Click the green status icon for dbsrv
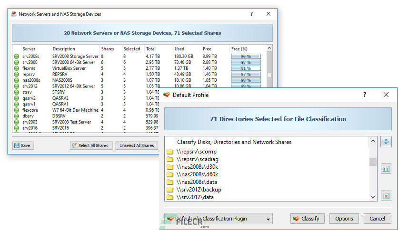Screen dimensions: 398x230 (17, 116)
